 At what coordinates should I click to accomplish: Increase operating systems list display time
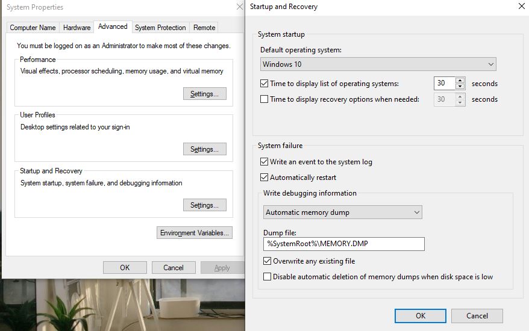pos(460,80)
